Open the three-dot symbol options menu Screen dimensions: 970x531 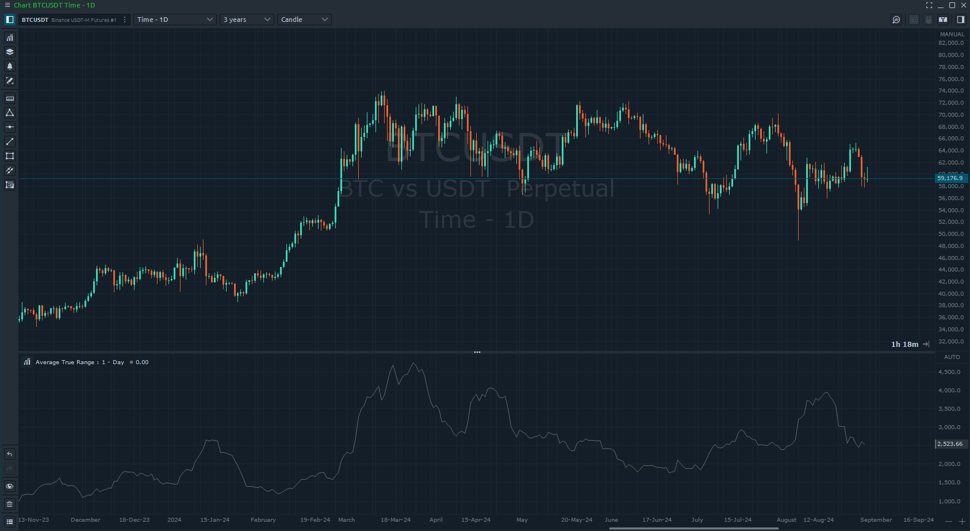(x=125, y=20)
